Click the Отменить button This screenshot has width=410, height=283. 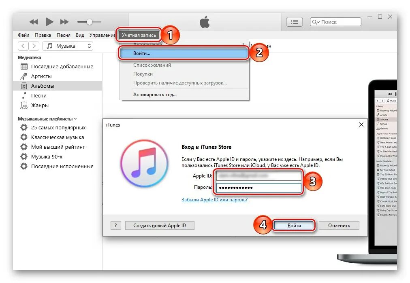pyautogui.click(x=339, y=225)
